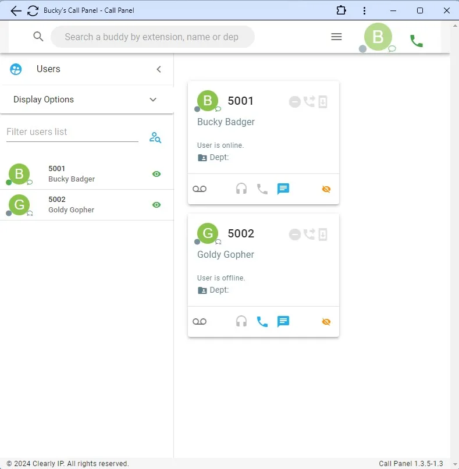Open voicemail for 5002 card
The width and height of the screenshot is (459, 469).
200,322
